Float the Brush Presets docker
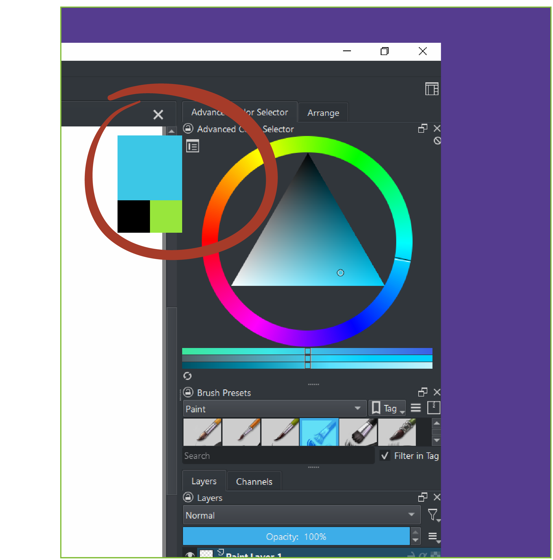 [422, 392]
